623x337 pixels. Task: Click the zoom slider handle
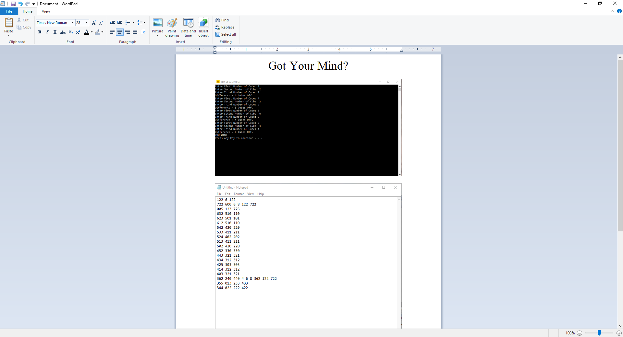[x=599, y=333]
